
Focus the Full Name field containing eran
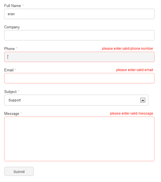tap(79, 14)
